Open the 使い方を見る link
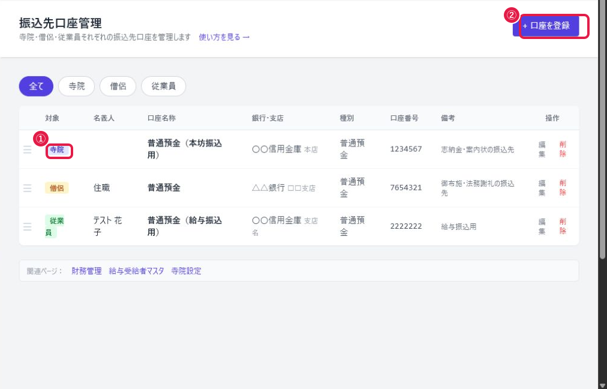This screenshot has width=607, height=389. pos(224,37)
